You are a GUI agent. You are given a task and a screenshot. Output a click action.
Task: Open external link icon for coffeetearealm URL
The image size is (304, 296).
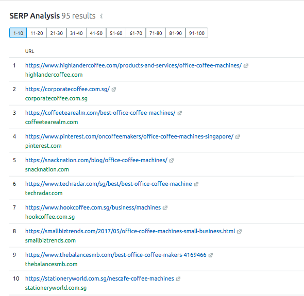(179, 113)
